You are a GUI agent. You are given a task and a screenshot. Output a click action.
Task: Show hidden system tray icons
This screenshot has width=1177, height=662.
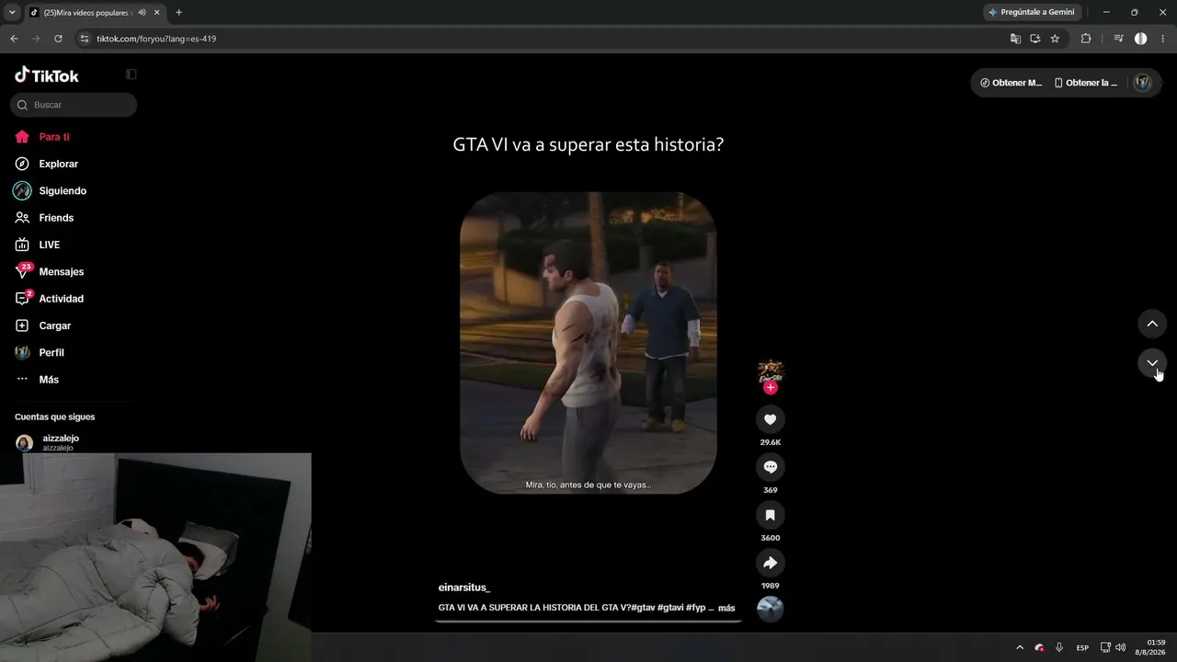tap(1019, 647)
